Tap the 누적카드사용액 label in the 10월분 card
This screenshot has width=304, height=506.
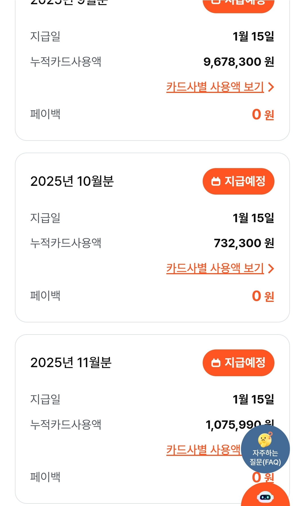(66, 243)
